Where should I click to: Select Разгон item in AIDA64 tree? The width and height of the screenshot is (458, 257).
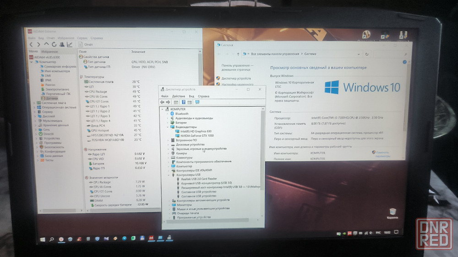[48, 85]
